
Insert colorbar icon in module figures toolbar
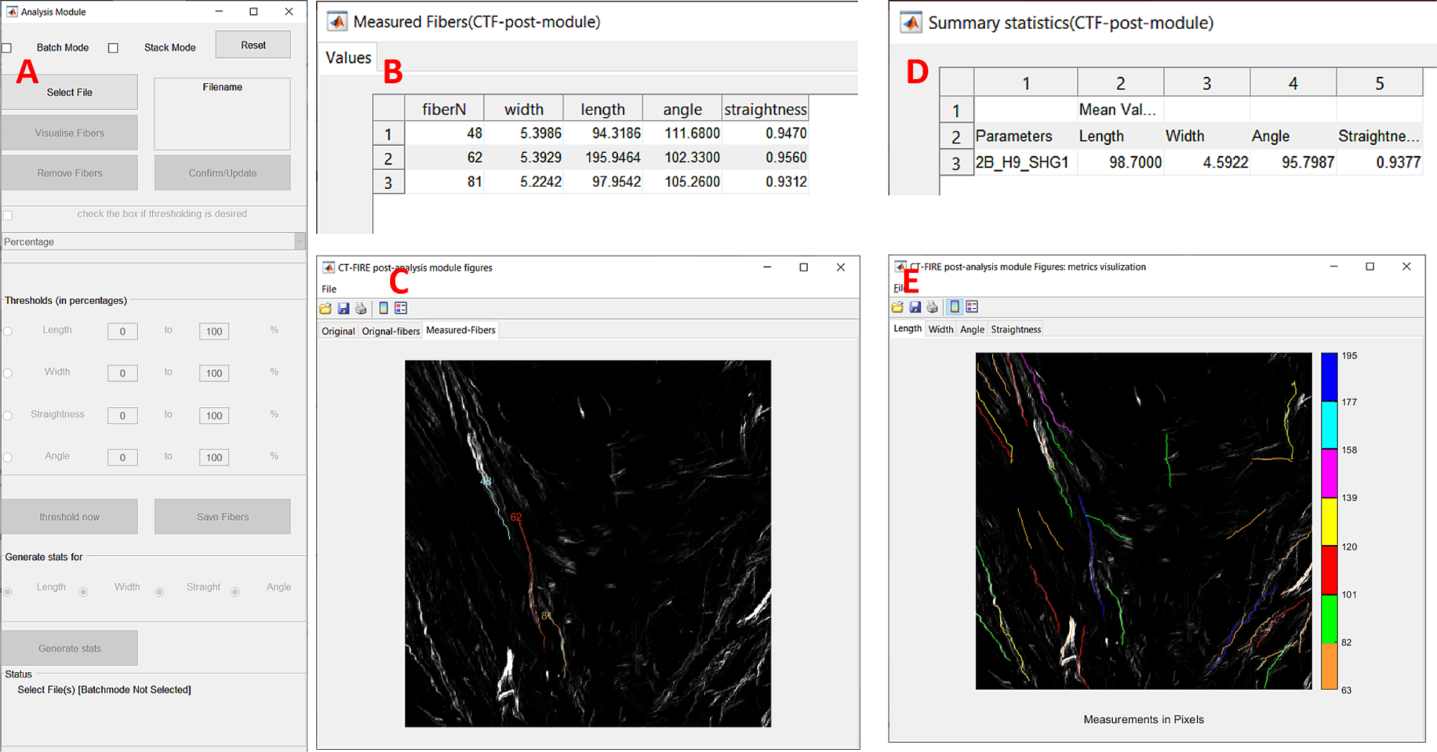click(384, 308)
